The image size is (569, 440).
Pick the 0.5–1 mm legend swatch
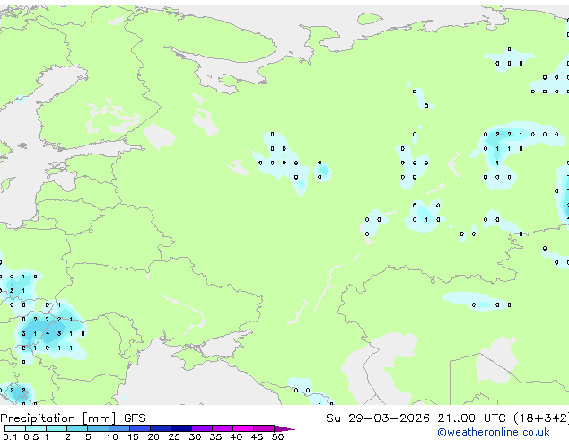point(36,428)
